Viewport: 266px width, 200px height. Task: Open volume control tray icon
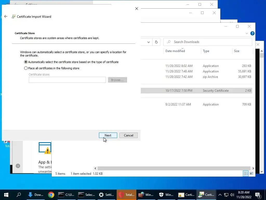[x=232, y=195]
